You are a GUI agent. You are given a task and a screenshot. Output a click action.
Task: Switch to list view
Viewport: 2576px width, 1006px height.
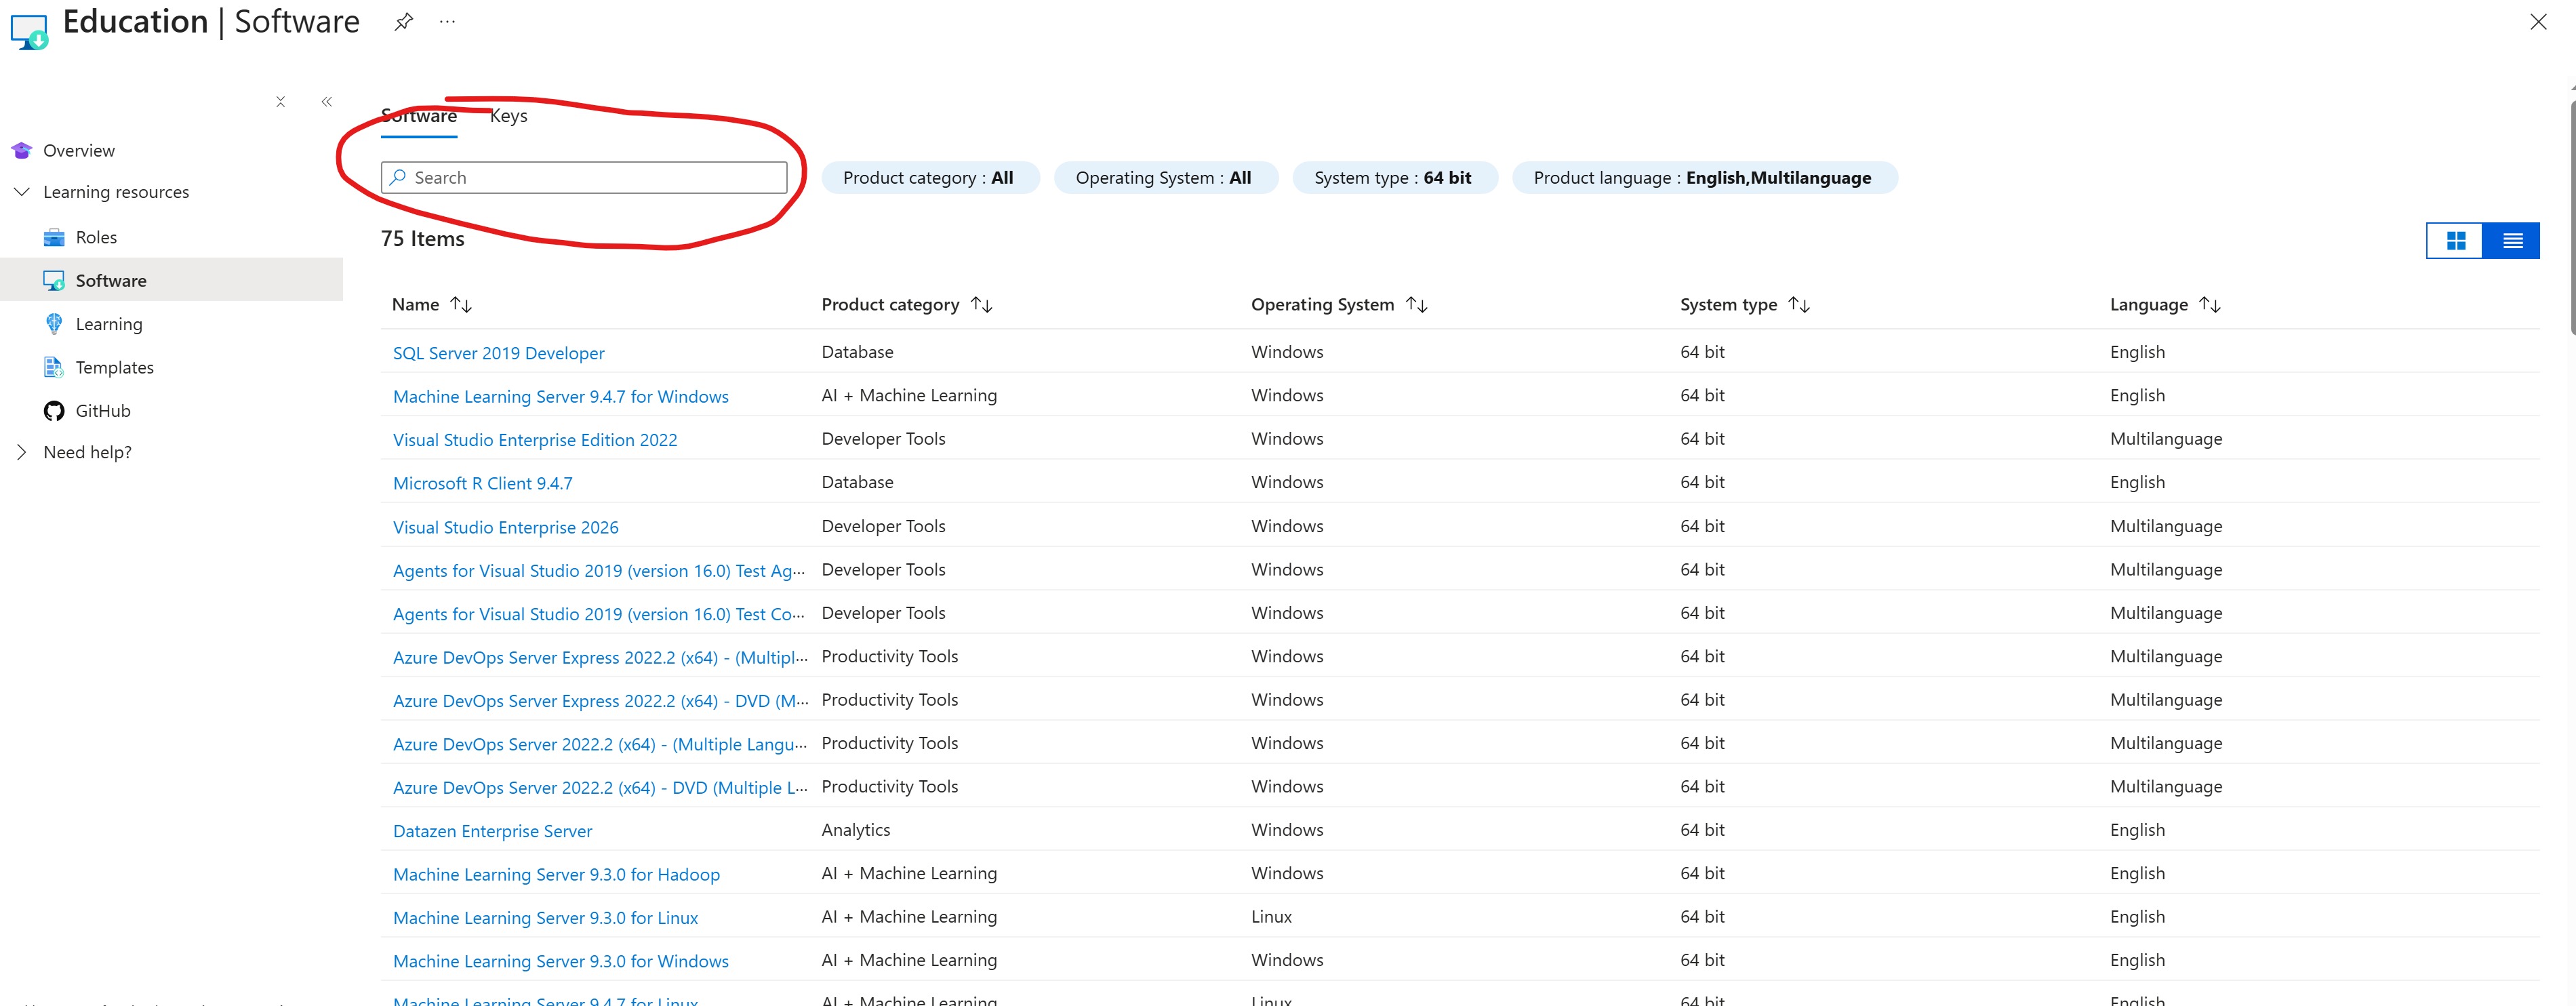tap(2511, 241)
